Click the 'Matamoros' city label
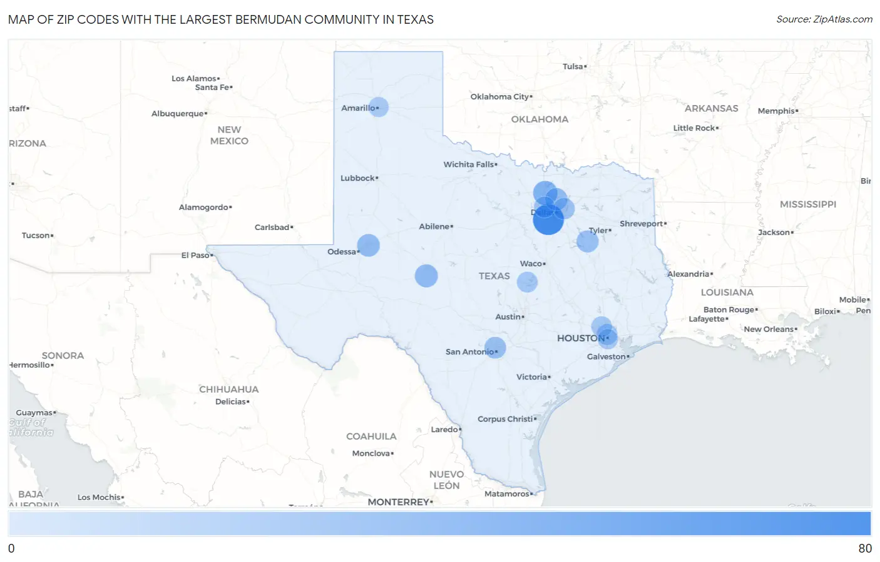 coord(507,494)
